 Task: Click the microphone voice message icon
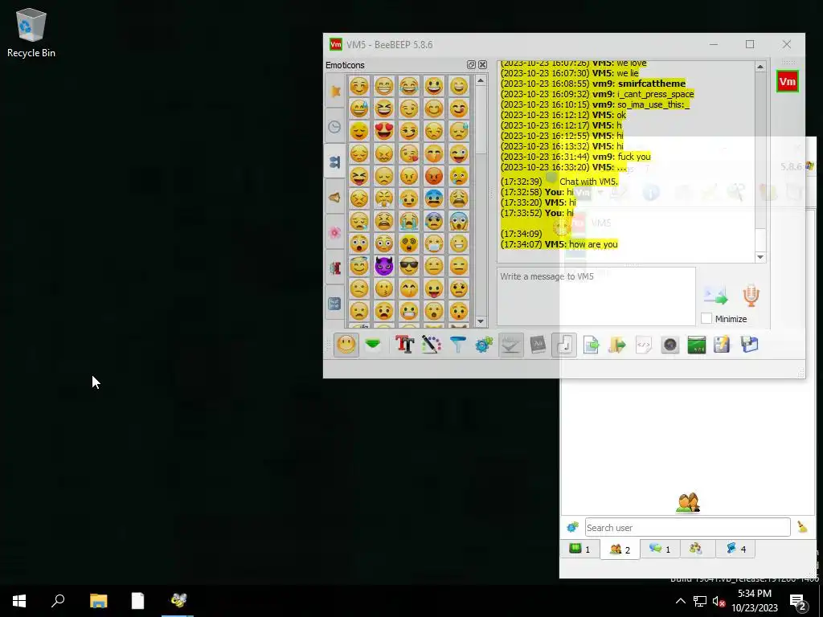tap(751, 296)
